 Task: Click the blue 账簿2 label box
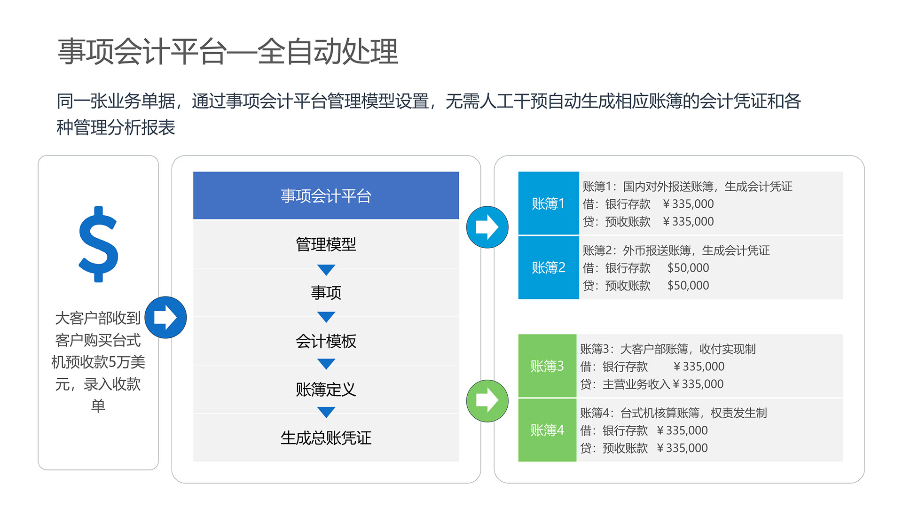(548, 267)
